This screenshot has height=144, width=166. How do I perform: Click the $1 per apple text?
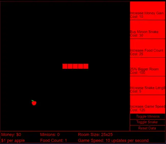point(13,140)
